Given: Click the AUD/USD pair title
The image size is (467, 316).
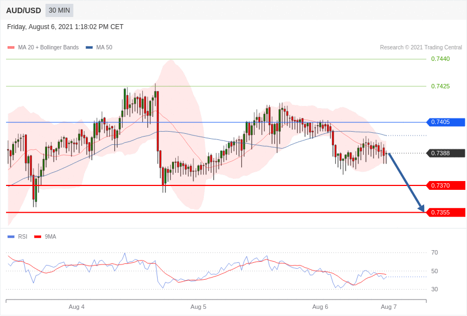Looking at the screenshot, I should click(x=24, y=11).
